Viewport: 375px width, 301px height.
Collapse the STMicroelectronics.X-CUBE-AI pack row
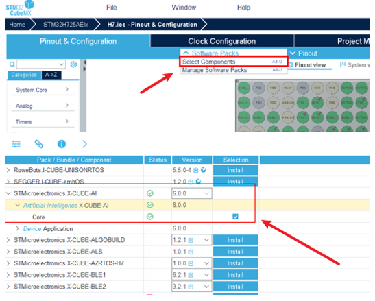tap(8, 193)
